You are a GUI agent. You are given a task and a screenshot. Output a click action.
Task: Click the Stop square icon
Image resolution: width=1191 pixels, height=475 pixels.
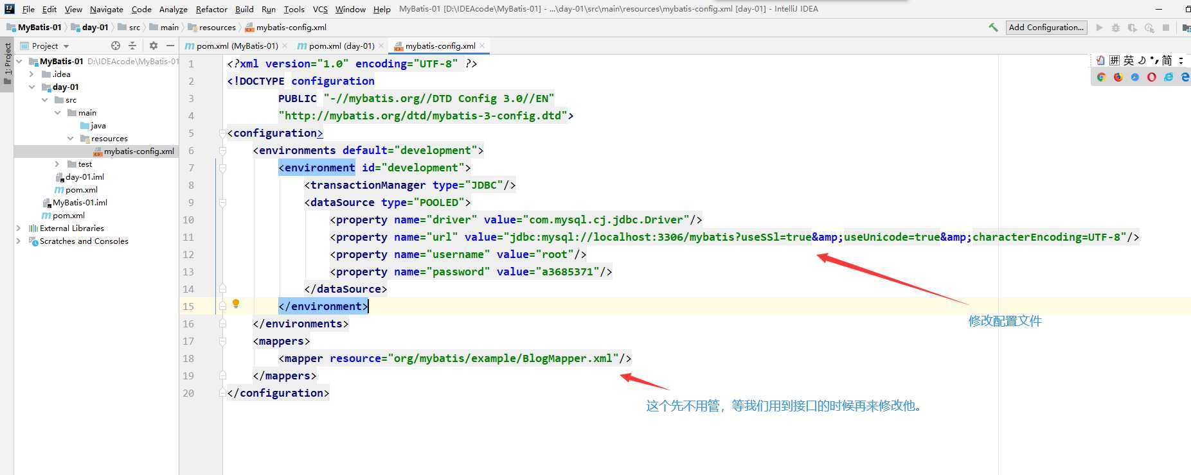point(1166,28)
